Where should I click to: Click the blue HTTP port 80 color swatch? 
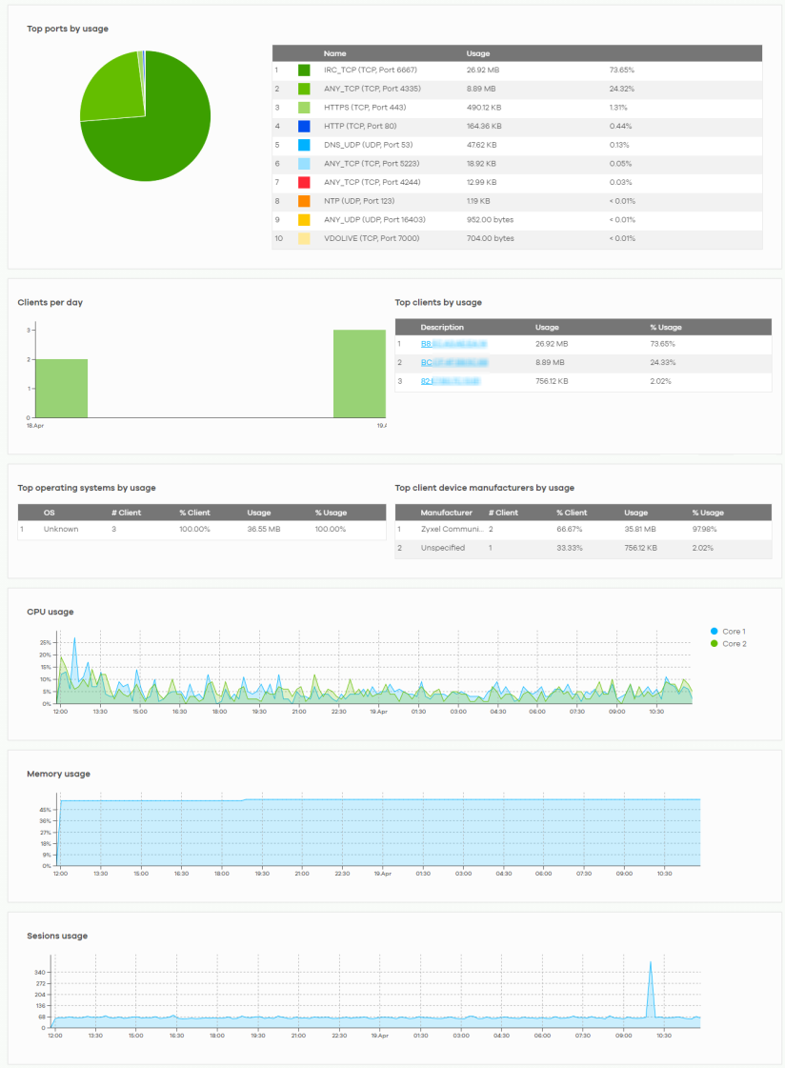(304, 126)
